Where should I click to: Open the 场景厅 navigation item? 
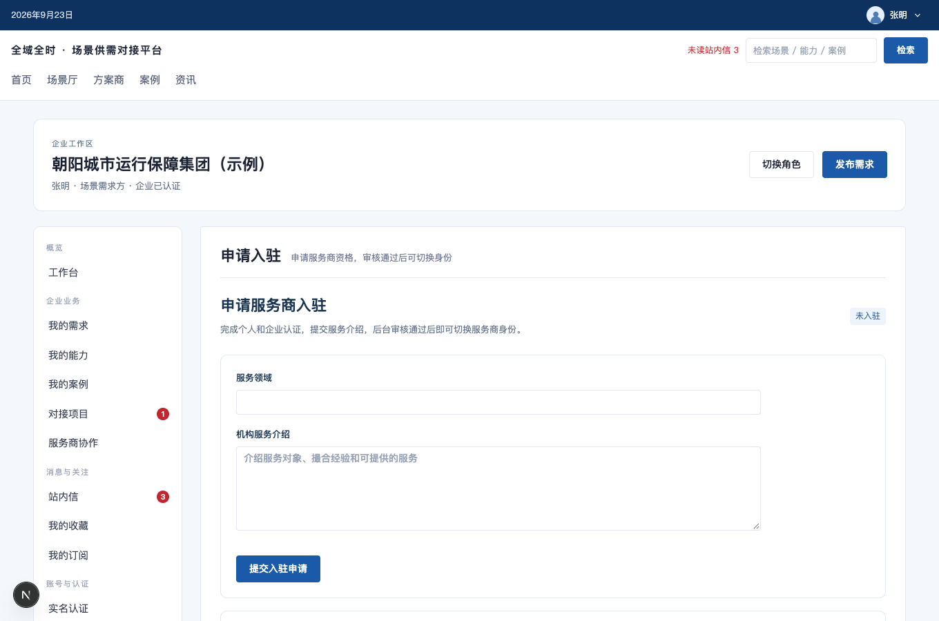(62, 80)
